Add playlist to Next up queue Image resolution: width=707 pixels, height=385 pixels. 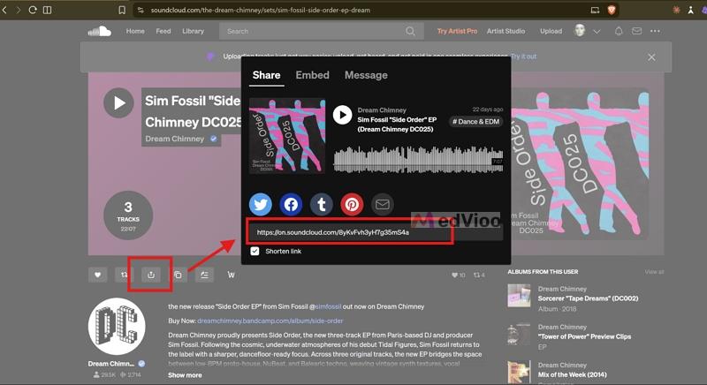point(204,275)
